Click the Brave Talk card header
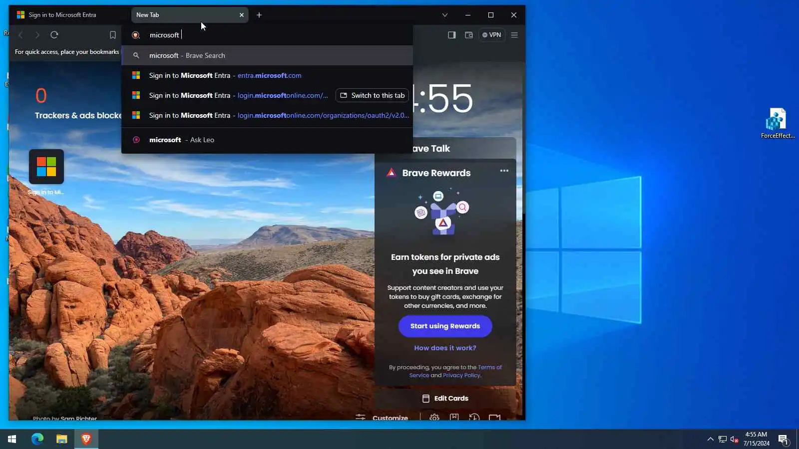This screenshot has width=799, height=449. (x=445, y=148)
